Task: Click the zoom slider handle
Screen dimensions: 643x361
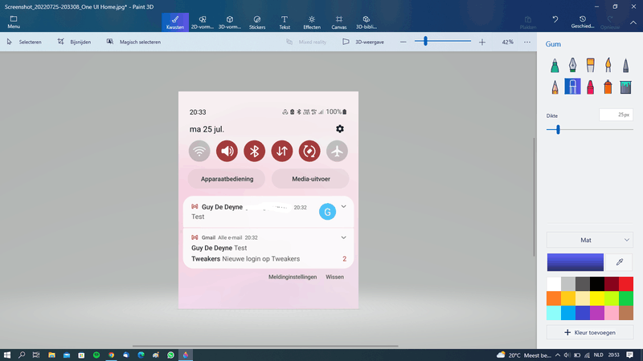Action: tap(426, 41)
